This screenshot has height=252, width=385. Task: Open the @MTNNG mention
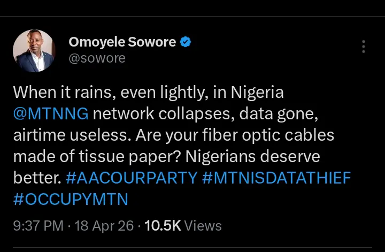tap(51, 114)
